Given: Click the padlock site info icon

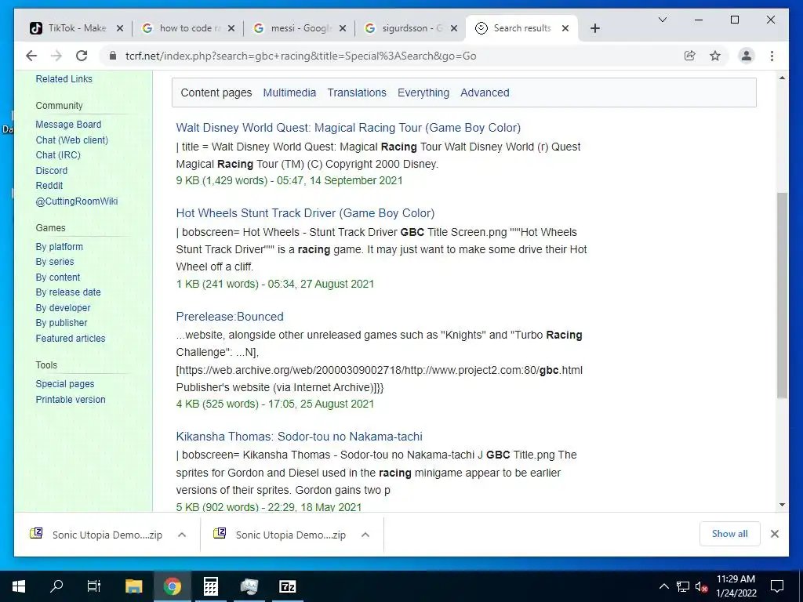Looking at the screenshot, I should (x=113, y=56).
